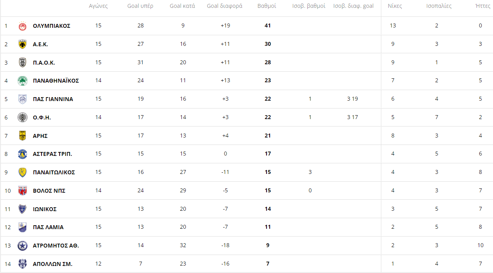Click the A.E.K. yellow crest icon
Screen dimensions: 493x273
(x=22, y=44)
